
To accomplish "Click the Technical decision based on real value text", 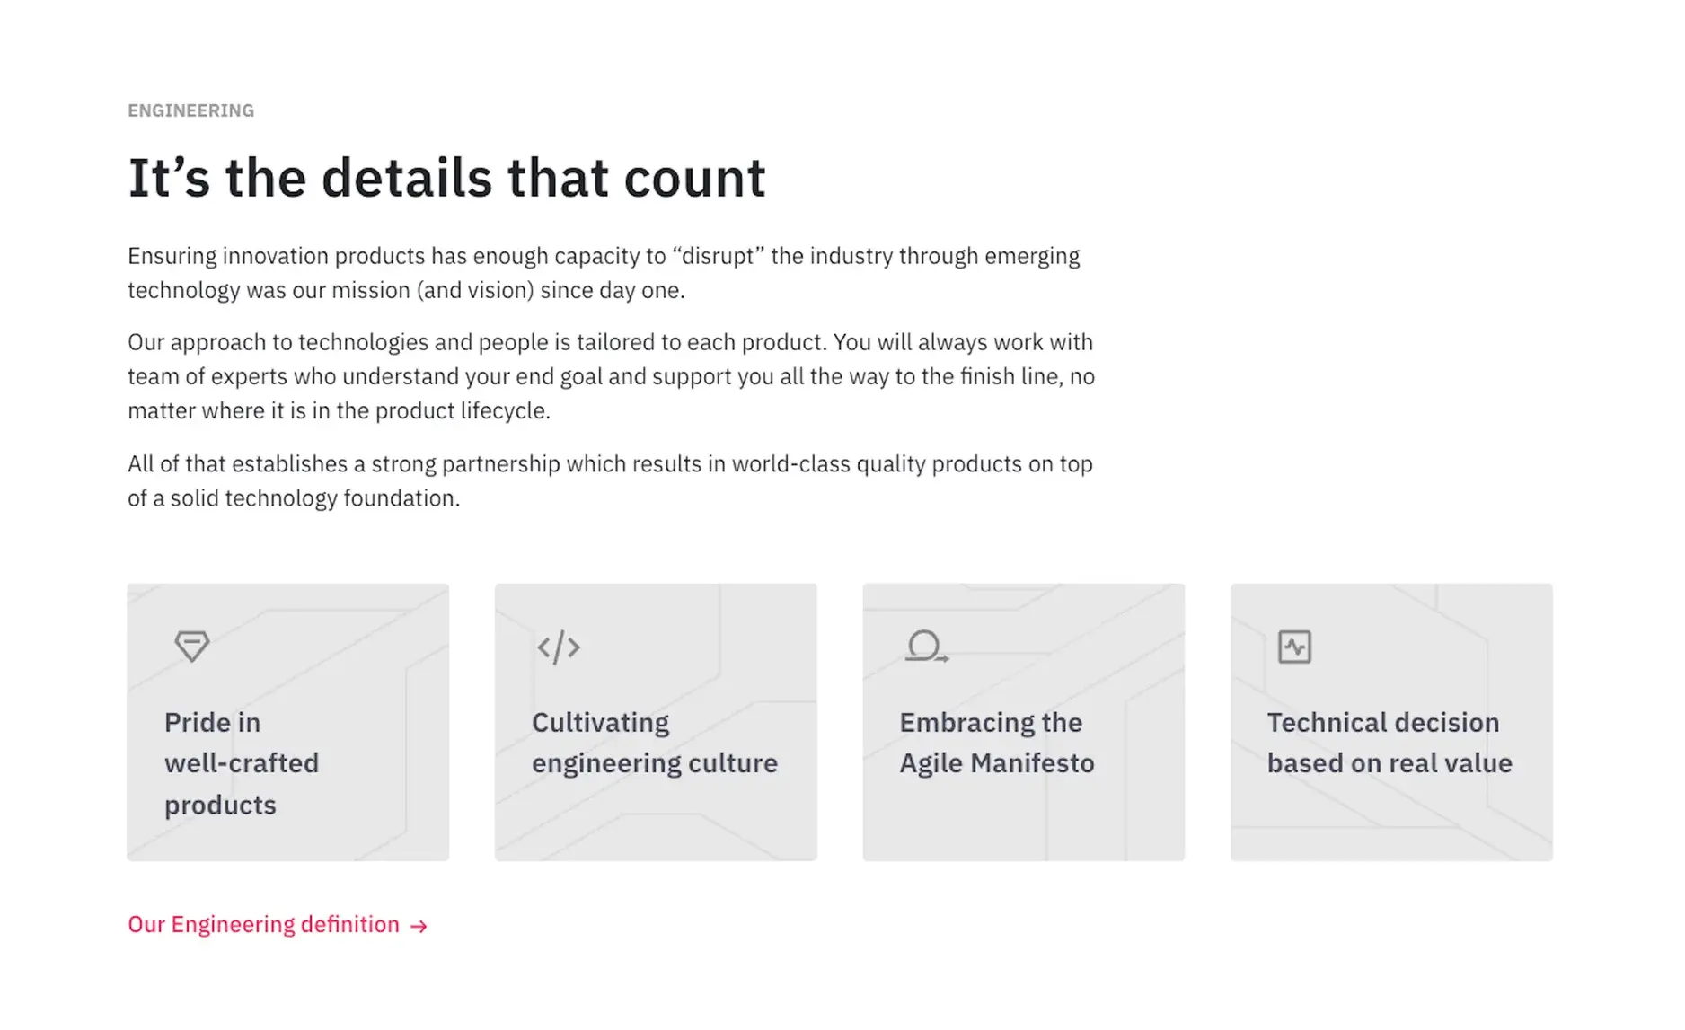I will coord(1389,743).
